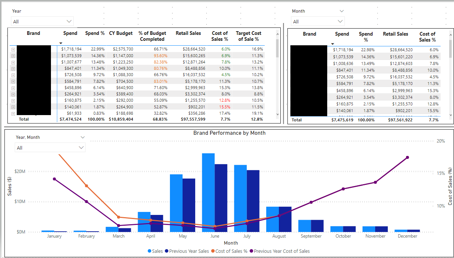Expand the brand row with spend $726,508
Image resolution: width=454 pixels, height=258 pixels.
click(x=13, y=75)
